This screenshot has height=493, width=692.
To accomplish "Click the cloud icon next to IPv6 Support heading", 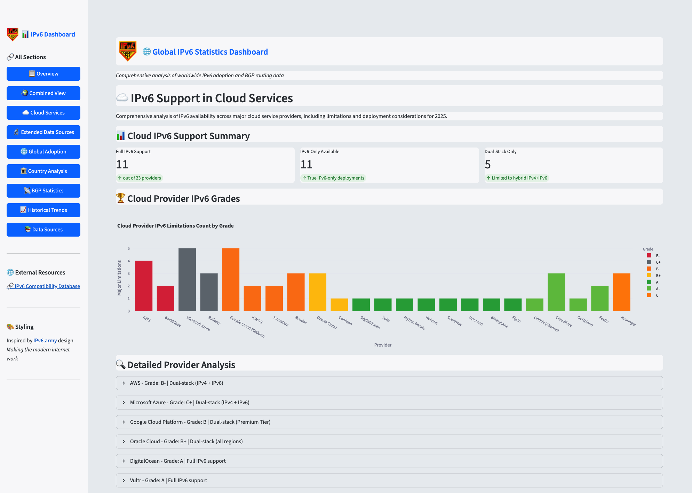I will [x=122, y=98].
